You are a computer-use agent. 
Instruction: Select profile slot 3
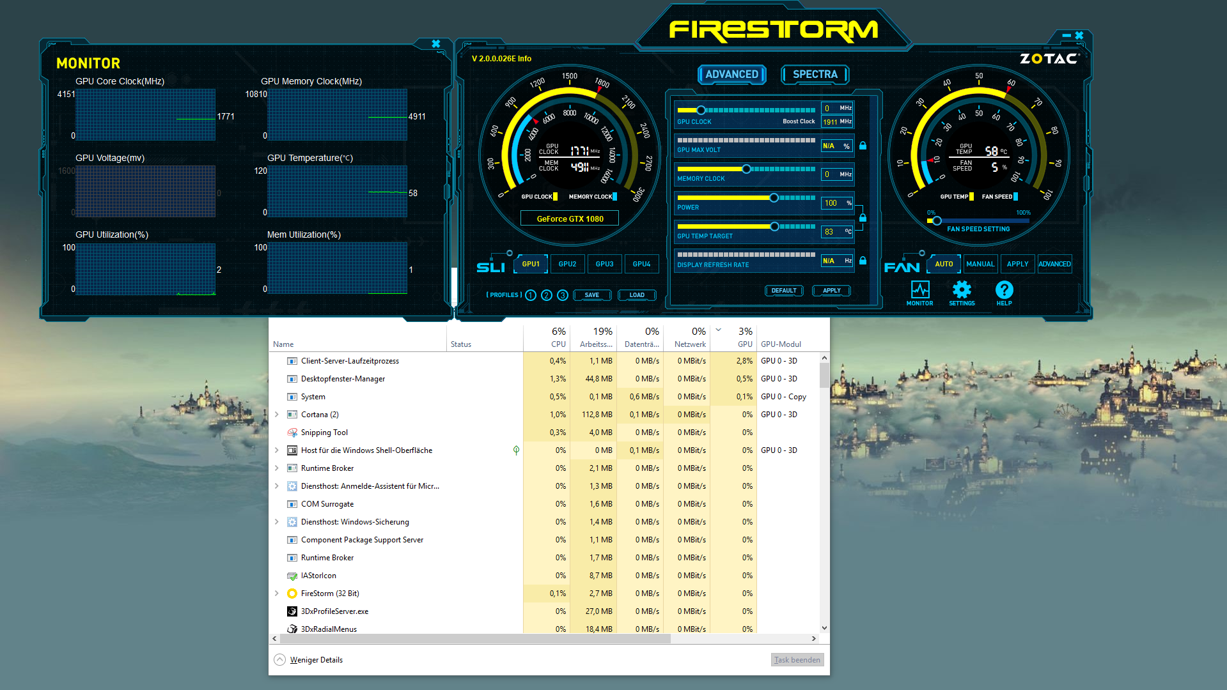pos(563,295)
